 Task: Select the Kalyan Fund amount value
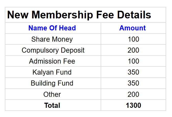pyautogui.click(x=133, y=72)
